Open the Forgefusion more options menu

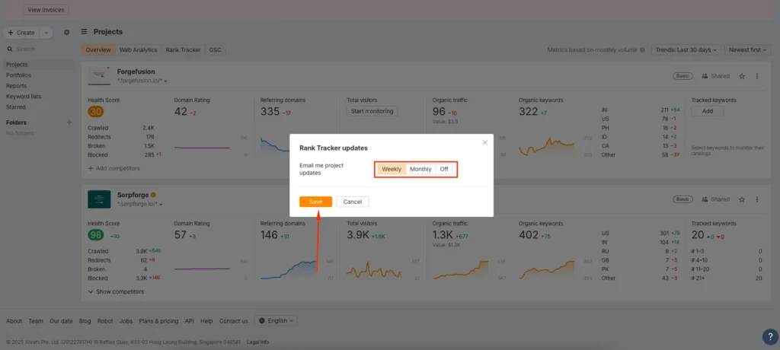(757, 76)
